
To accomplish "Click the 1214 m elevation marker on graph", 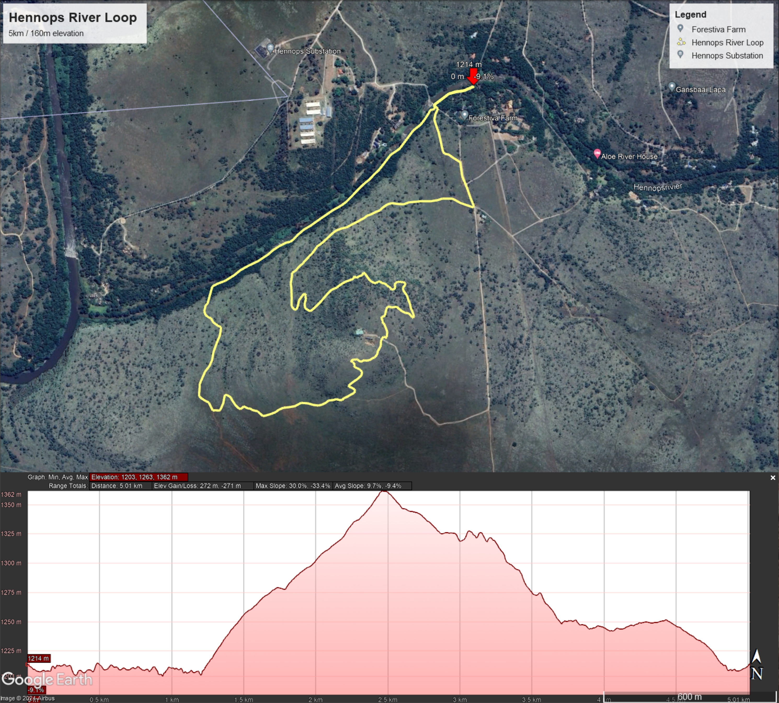I will point(38,658).
